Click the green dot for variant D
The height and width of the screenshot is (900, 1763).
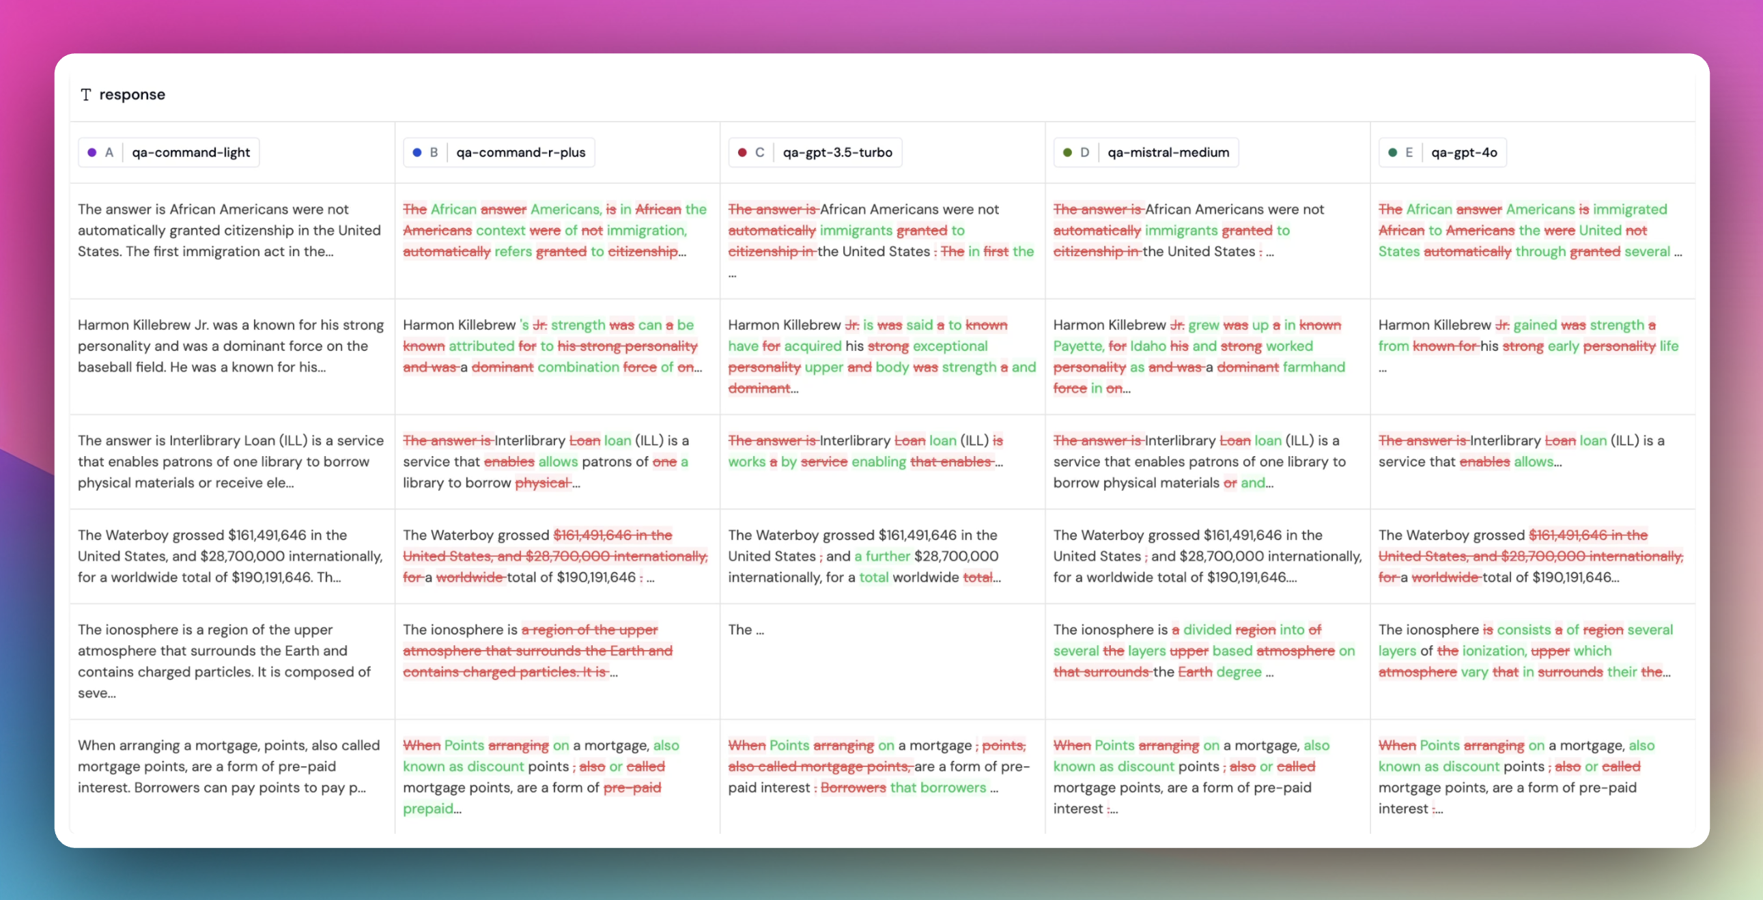[1067, 153]
